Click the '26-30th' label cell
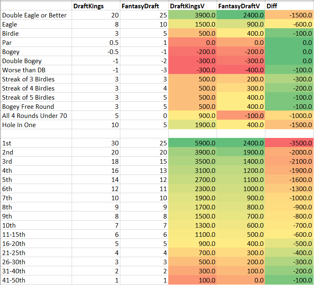Image resolution: width=314 pixels, height=285 pixels. 36,262
